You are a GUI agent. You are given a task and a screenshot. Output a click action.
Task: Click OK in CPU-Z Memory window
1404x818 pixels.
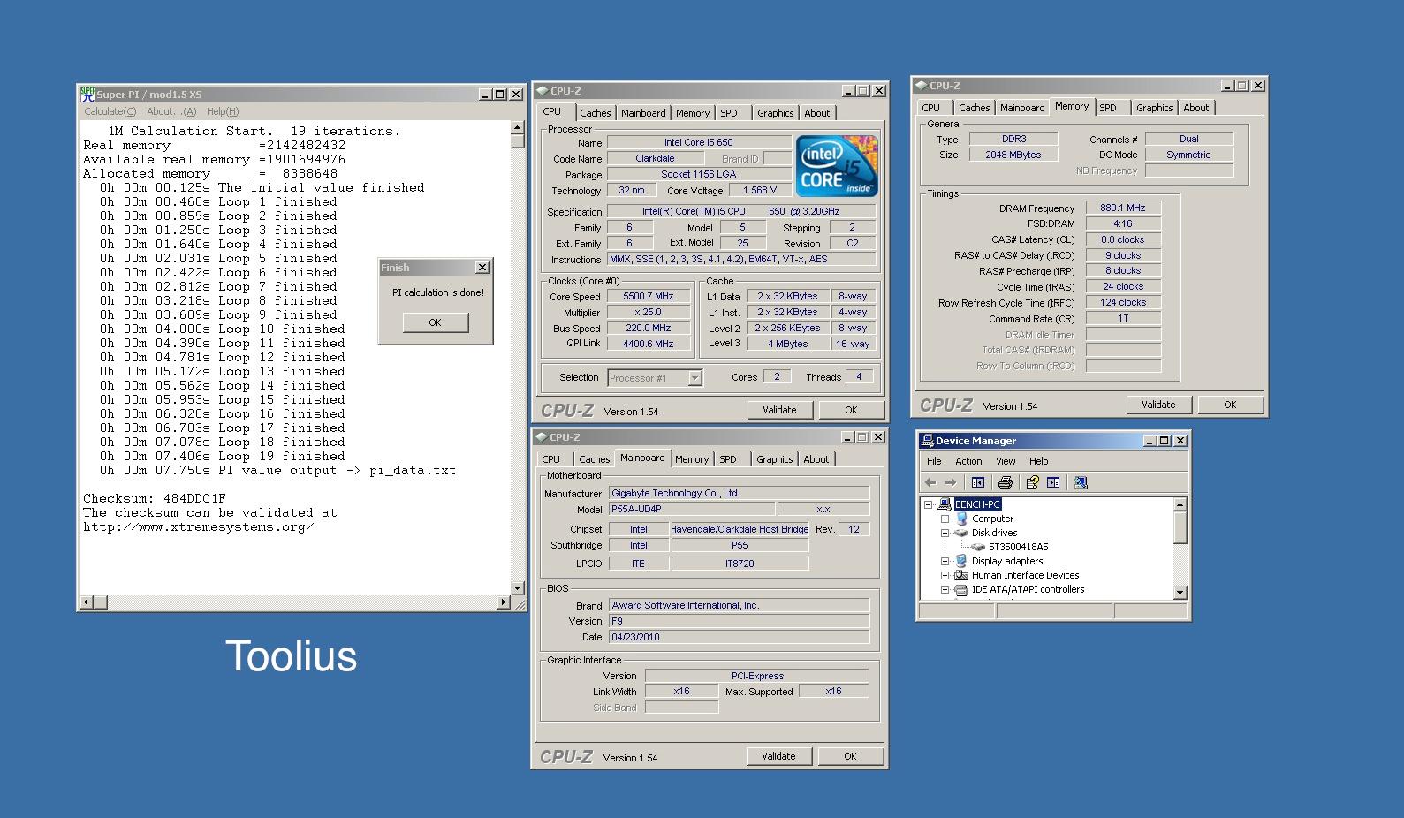[x=1230, y=405]
